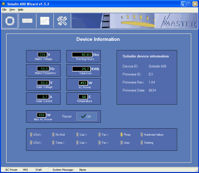Screen dimensions: 199x173
Task: Click the Firmware ID value E3
Action: 151,74
